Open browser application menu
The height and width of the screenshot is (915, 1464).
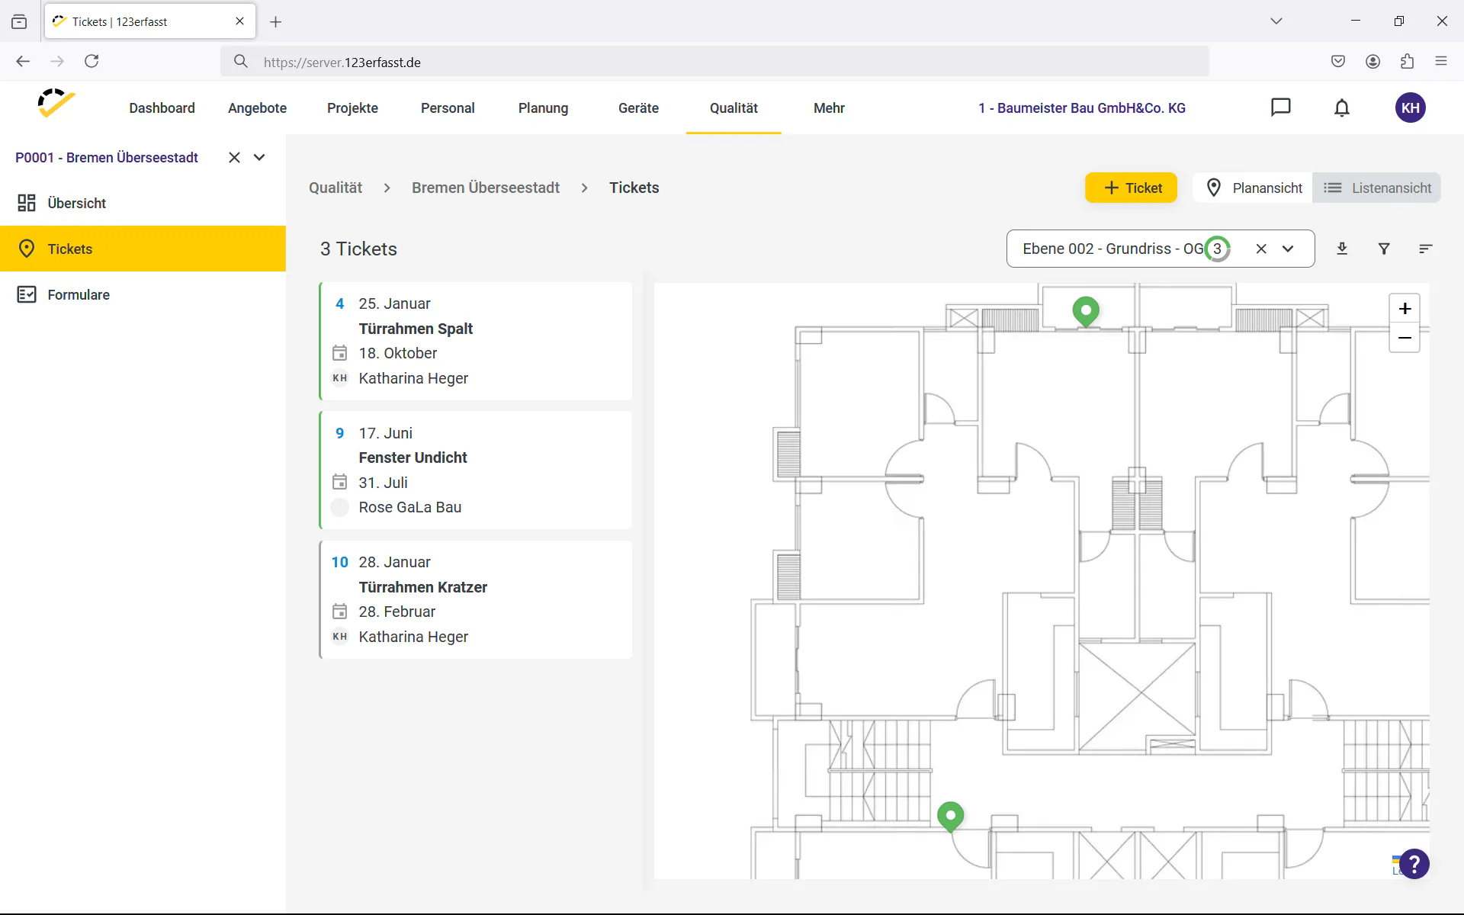pyautogui.click(x=1440, y=62)
